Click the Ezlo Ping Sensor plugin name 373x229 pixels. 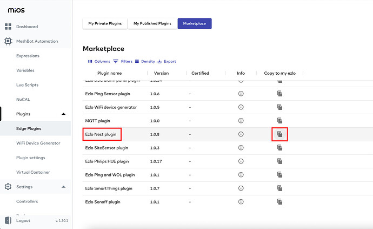tap(108, 94)
